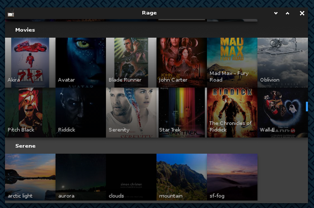Click the Movies section header
314x208 pixels.
point(25,30)
